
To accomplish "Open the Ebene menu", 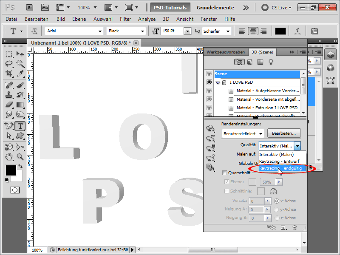I will 79,19.
